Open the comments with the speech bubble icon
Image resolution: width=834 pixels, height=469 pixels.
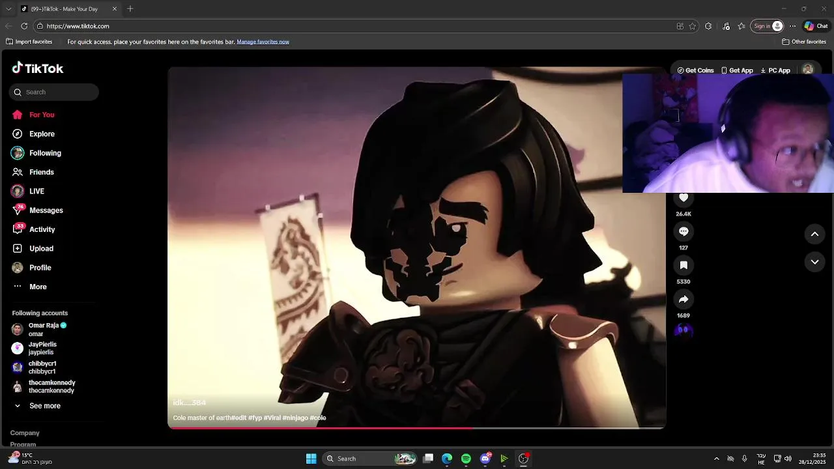683,231
